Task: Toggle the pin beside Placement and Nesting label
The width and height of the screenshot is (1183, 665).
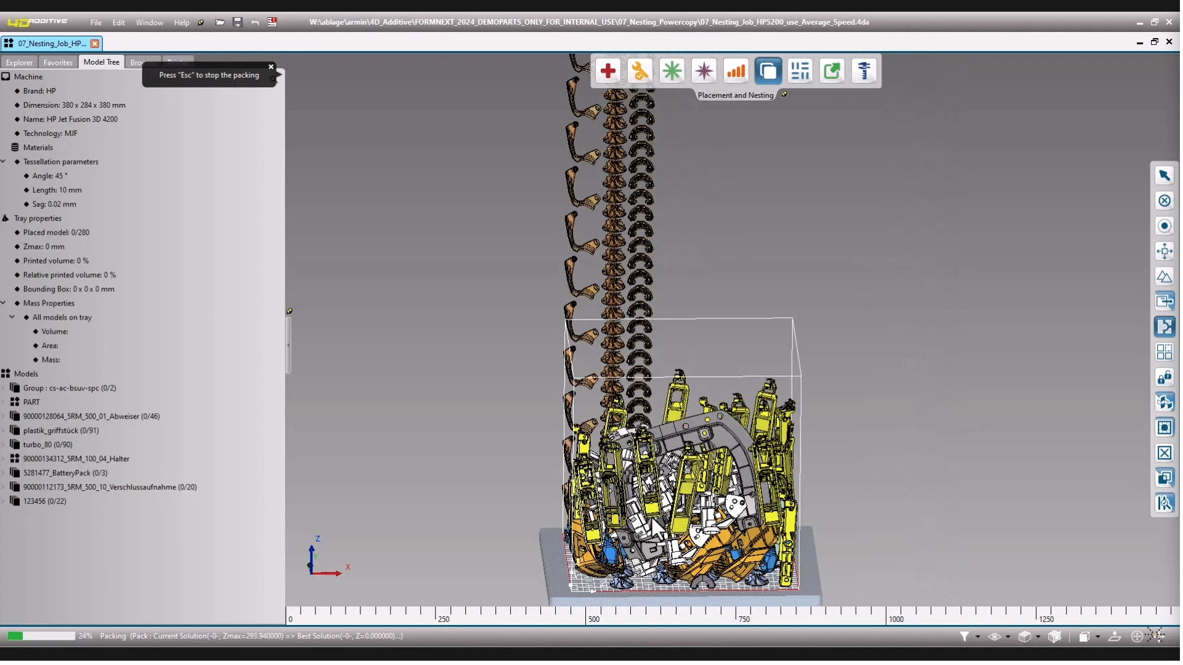Action: pyautogui.click(x=784, y=95)
